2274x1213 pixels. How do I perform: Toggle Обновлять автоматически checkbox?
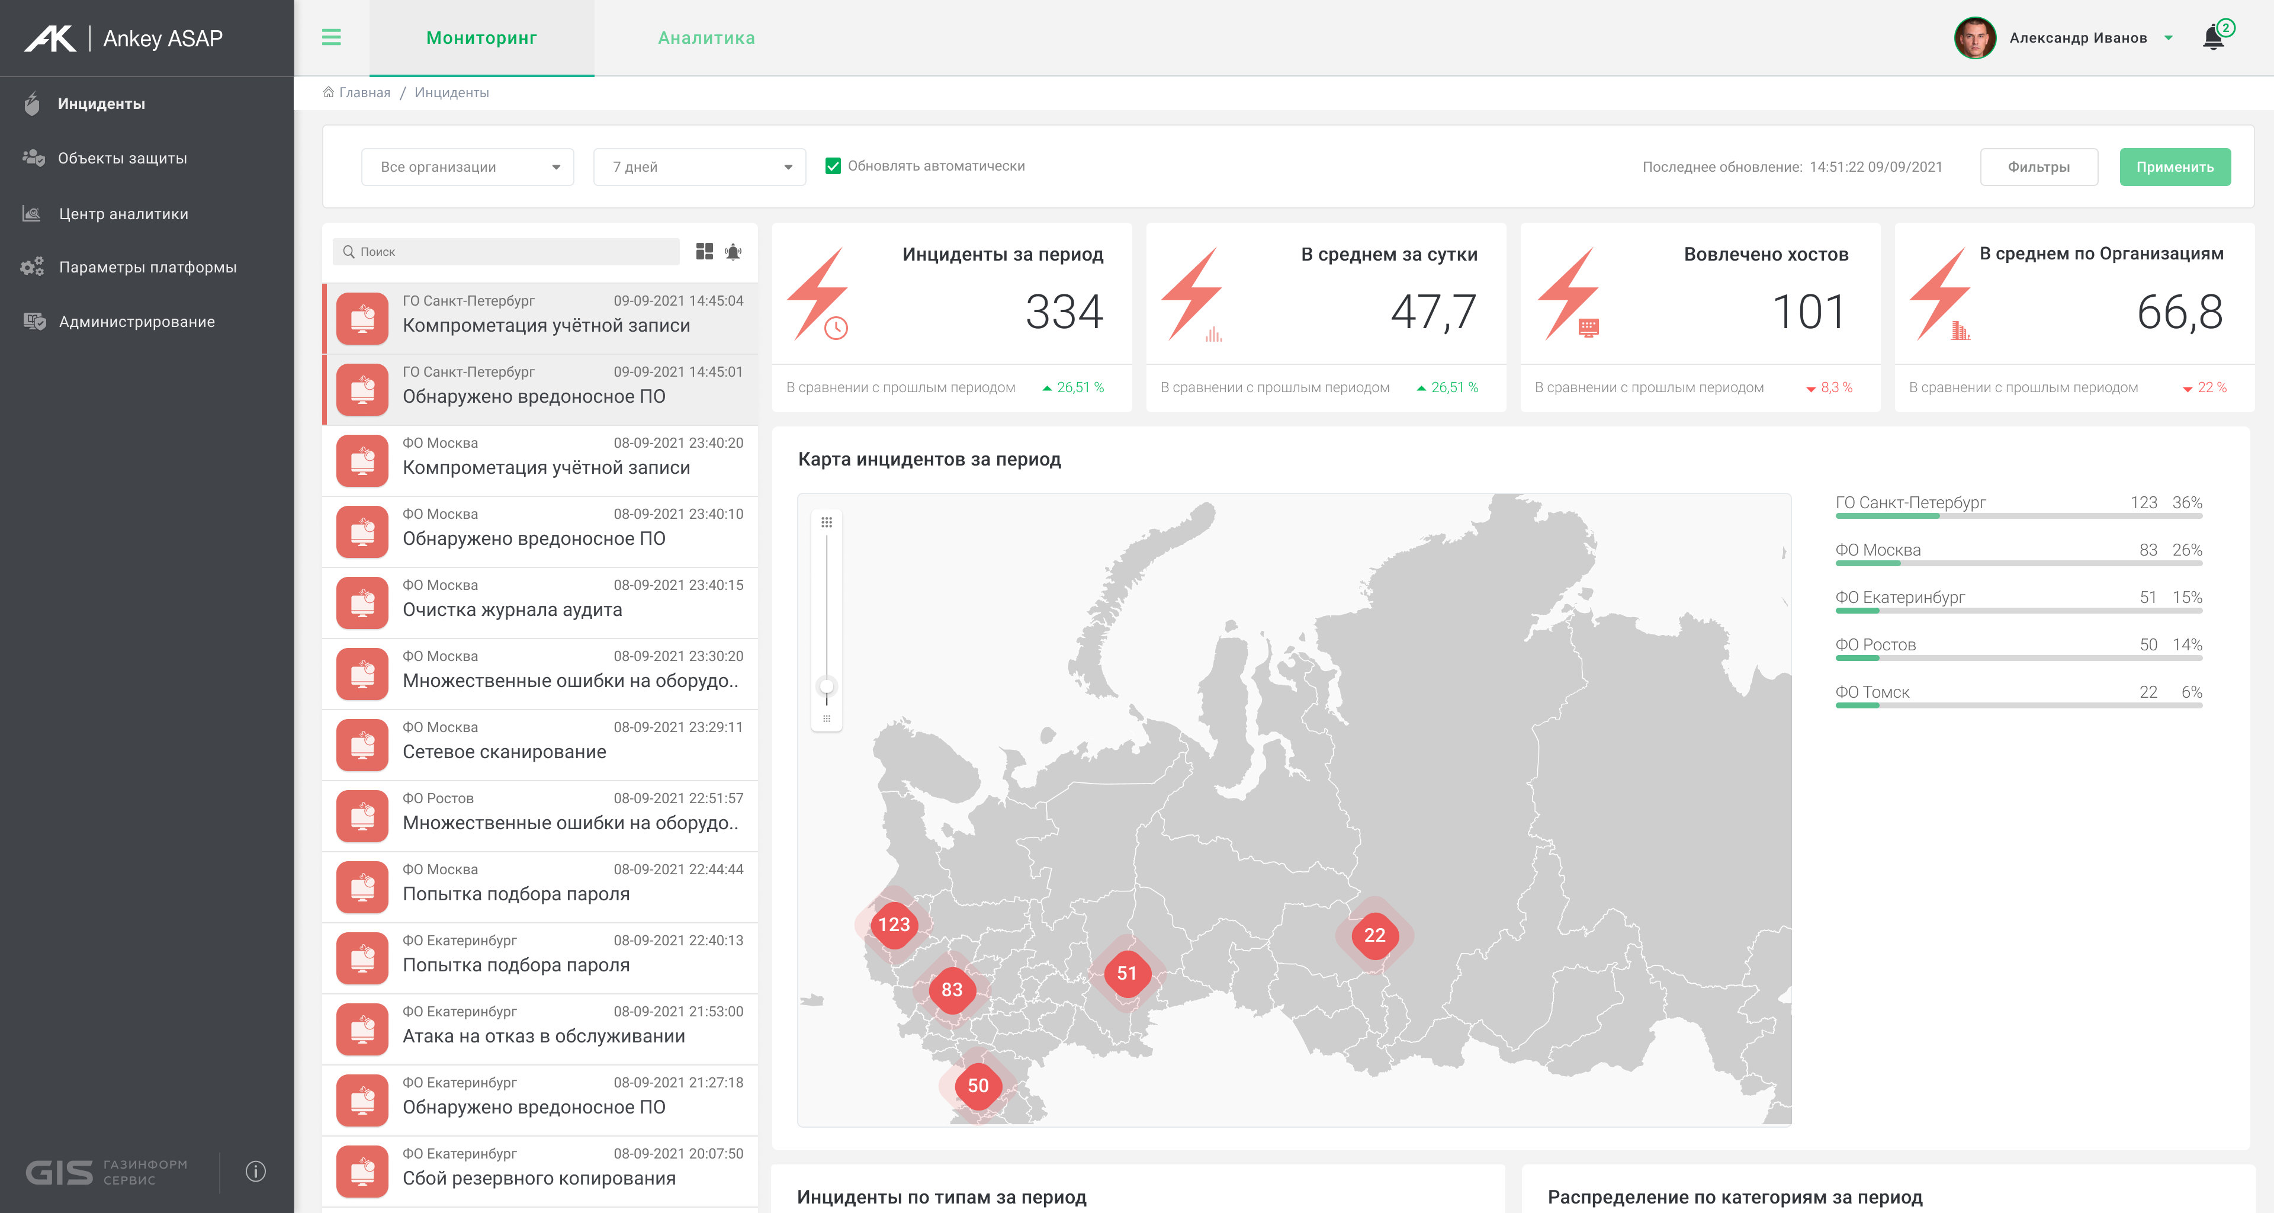coord(833,166)
